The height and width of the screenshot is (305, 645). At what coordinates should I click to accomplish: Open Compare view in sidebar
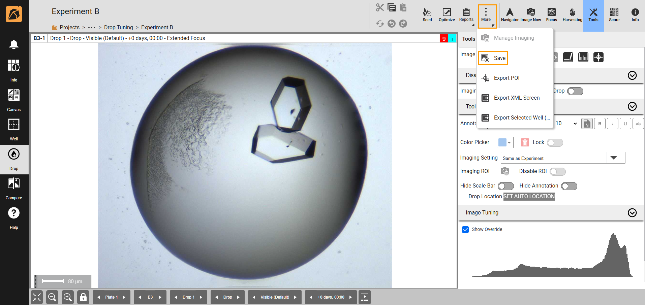[14, 188]
